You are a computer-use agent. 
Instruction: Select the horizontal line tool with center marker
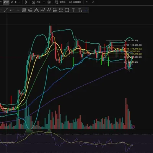(x=18, y=10)
